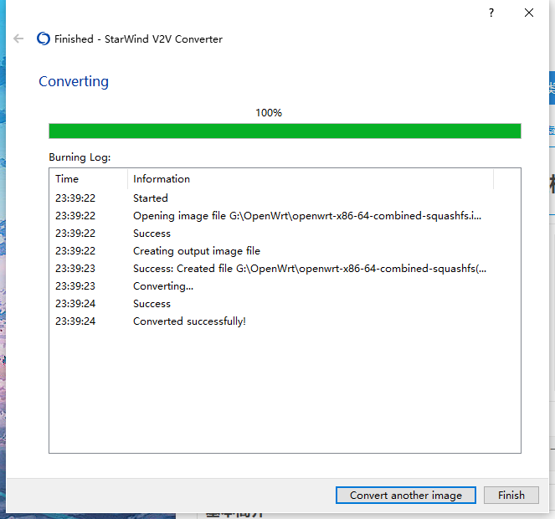555x519 pixels.
Task: Select the 'Success' row at 23:39:24
Action: [285, 304]
